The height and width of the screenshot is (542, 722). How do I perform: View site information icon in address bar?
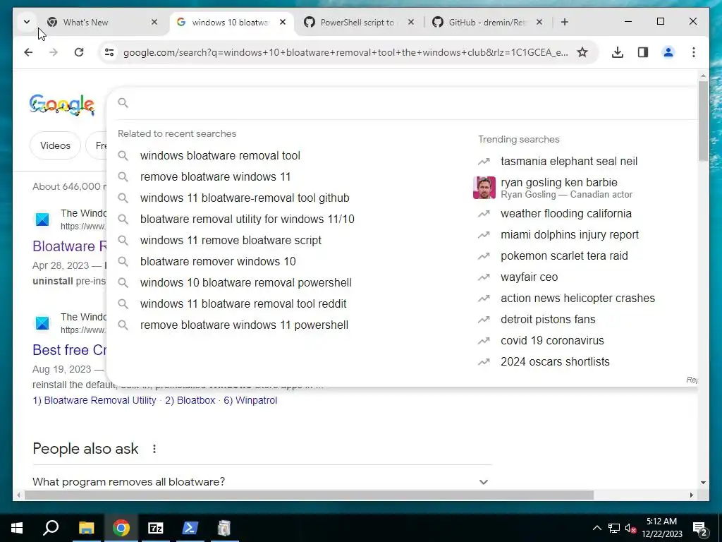109,52
